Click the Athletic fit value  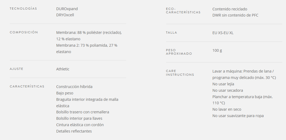[63, 69]
